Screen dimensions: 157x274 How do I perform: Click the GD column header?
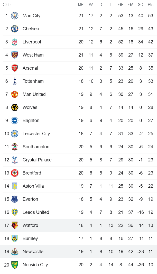click(141, 5)
